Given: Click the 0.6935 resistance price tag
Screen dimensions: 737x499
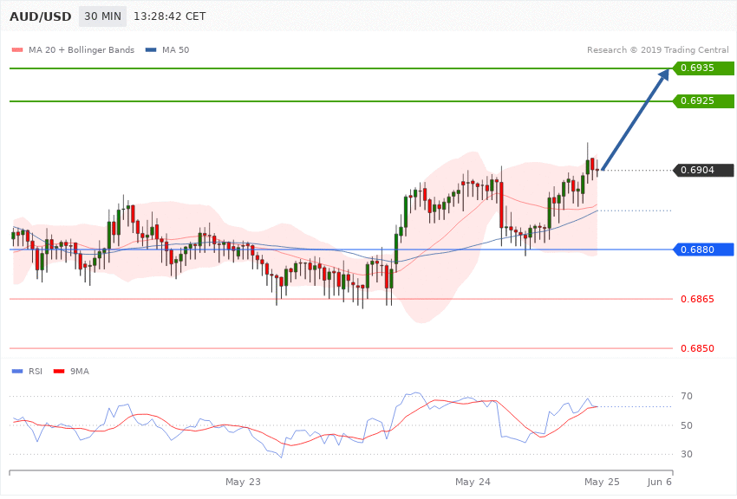Looking at the screenshot, I should [703, 68].
